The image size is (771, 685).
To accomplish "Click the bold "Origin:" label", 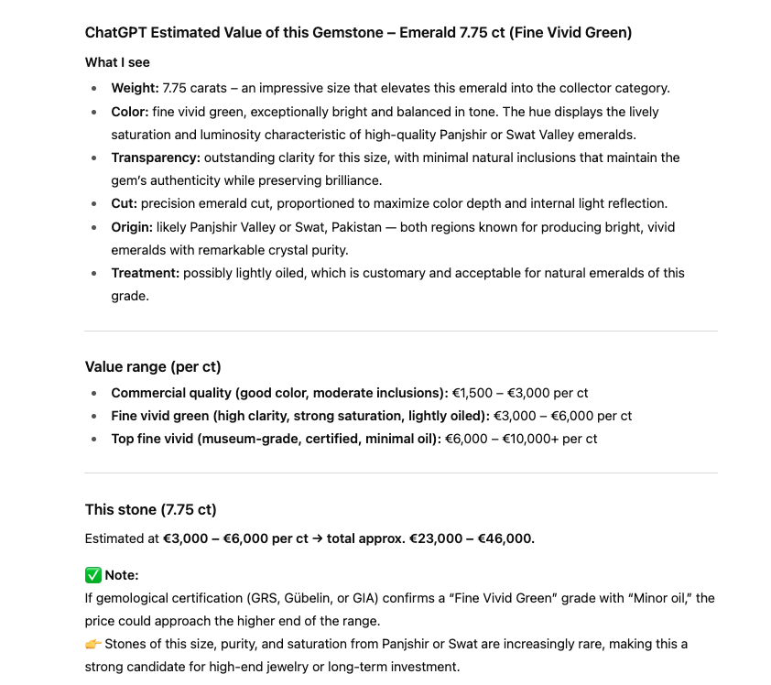I will (x=132, y=227).
